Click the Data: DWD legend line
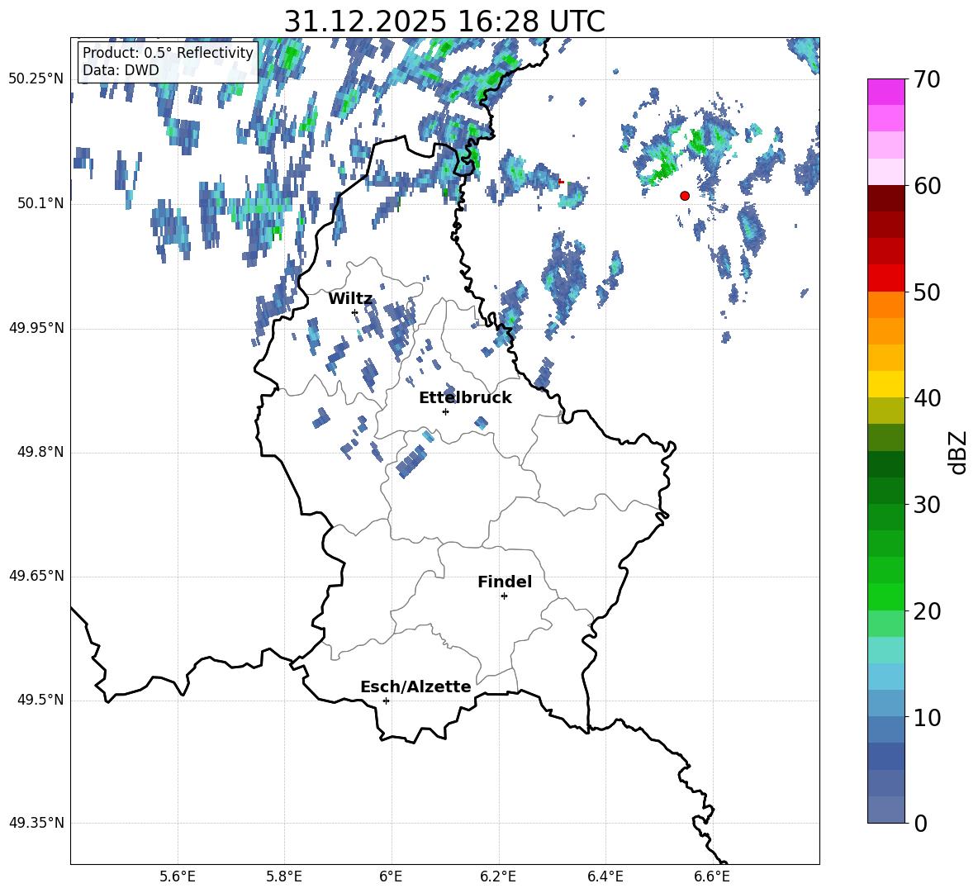This screenshot has width=978, height=893. [121, 70]
